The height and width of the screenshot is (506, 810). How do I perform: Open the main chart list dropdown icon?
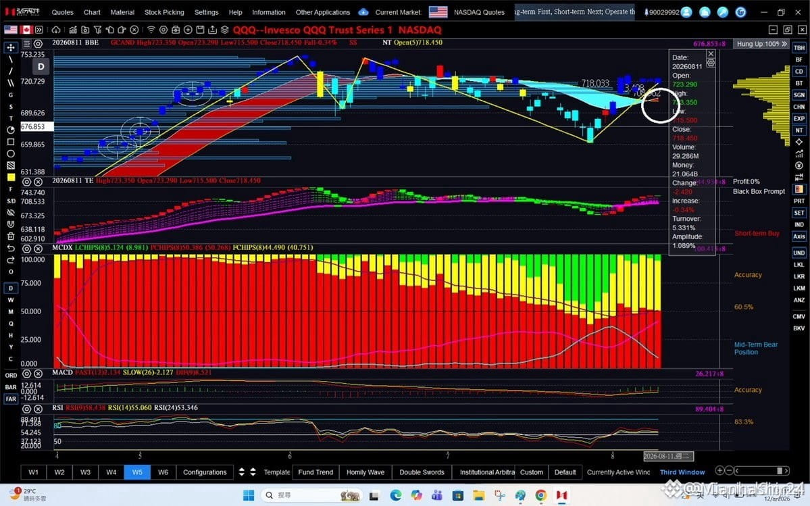pos(26,44)
